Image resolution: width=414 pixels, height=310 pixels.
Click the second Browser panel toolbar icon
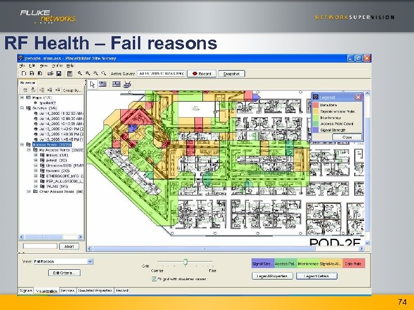pyautogui.click(x=33, y=90)
